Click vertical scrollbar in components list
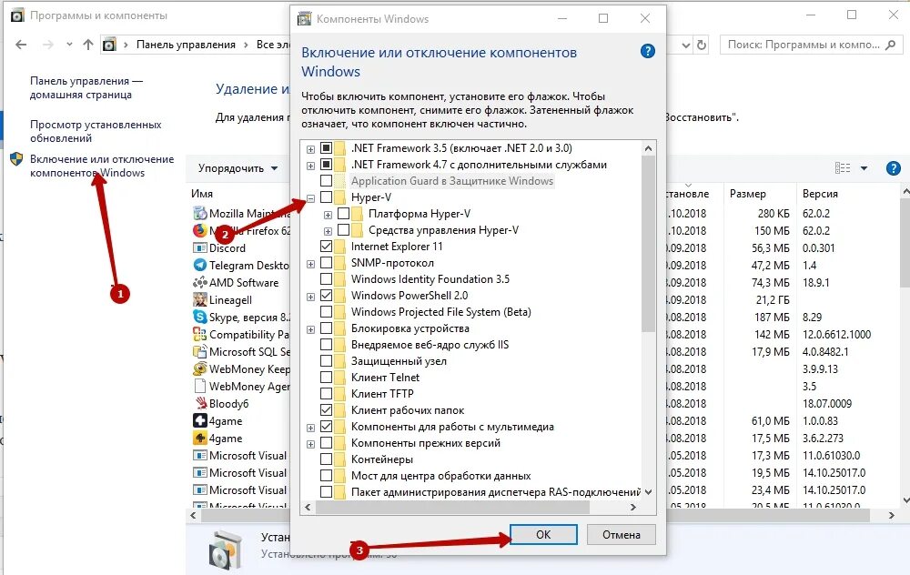Viewport: 910px width, 575px height. point(648,244)
